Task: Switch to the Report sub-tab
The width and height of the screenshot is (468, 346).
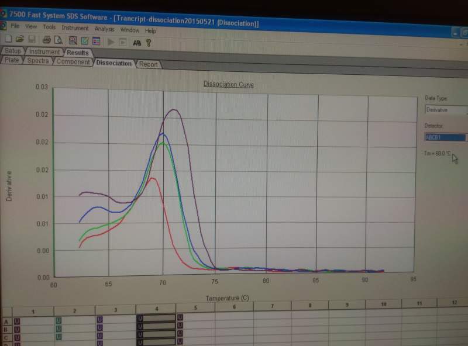Action: point(149,64)
